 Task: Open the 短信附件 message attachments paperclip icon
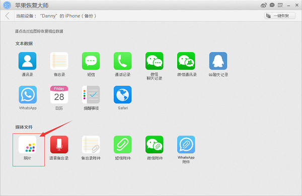[123, 144]
